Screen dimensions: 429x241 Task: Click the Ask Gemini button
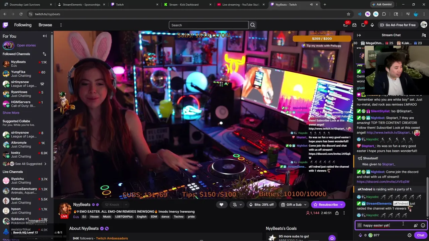(x=382, y=5)
